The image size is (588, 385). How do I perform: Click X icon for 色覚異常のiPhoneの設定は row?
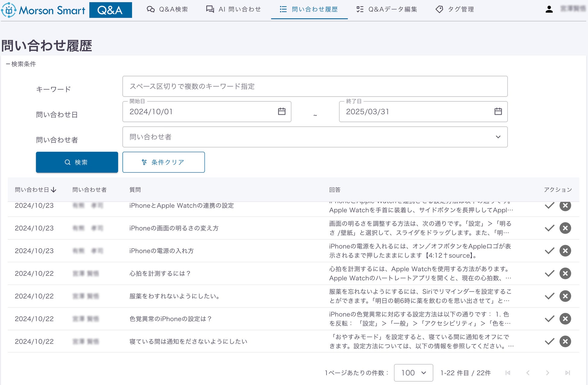(565, 319)
